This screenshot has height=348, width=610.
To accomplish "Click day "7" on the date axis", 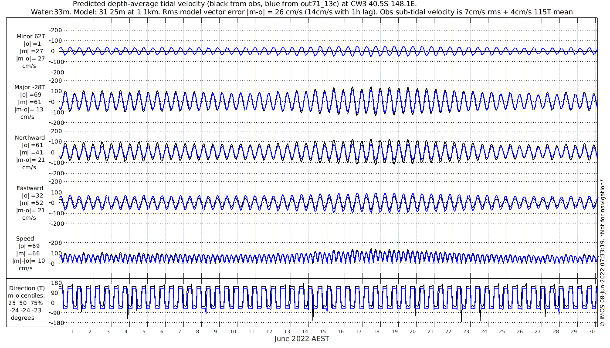I will point(180,331).
